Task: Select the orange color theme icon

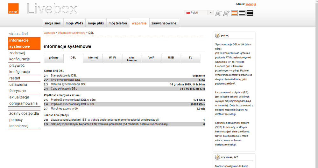Action: pos(234,13)
